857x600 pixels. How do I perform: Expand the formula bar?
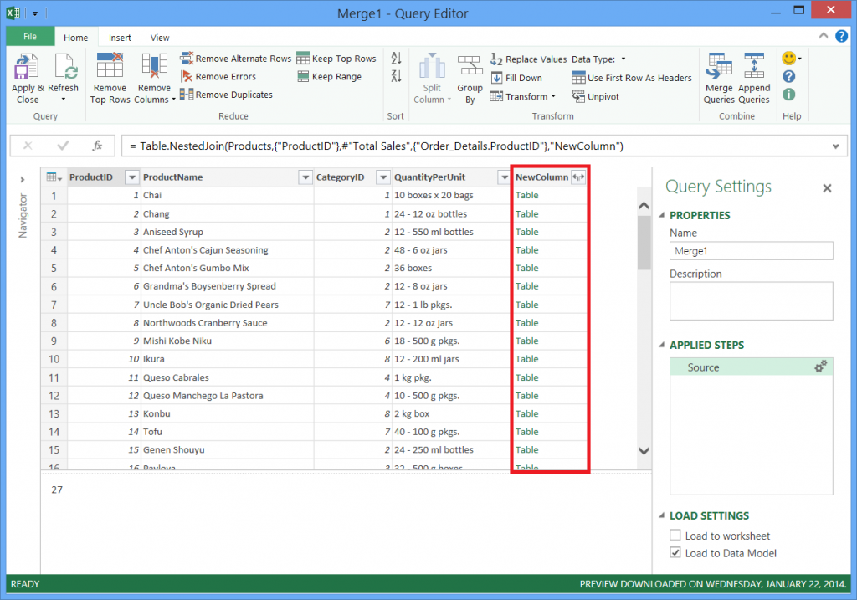point(836,146)
